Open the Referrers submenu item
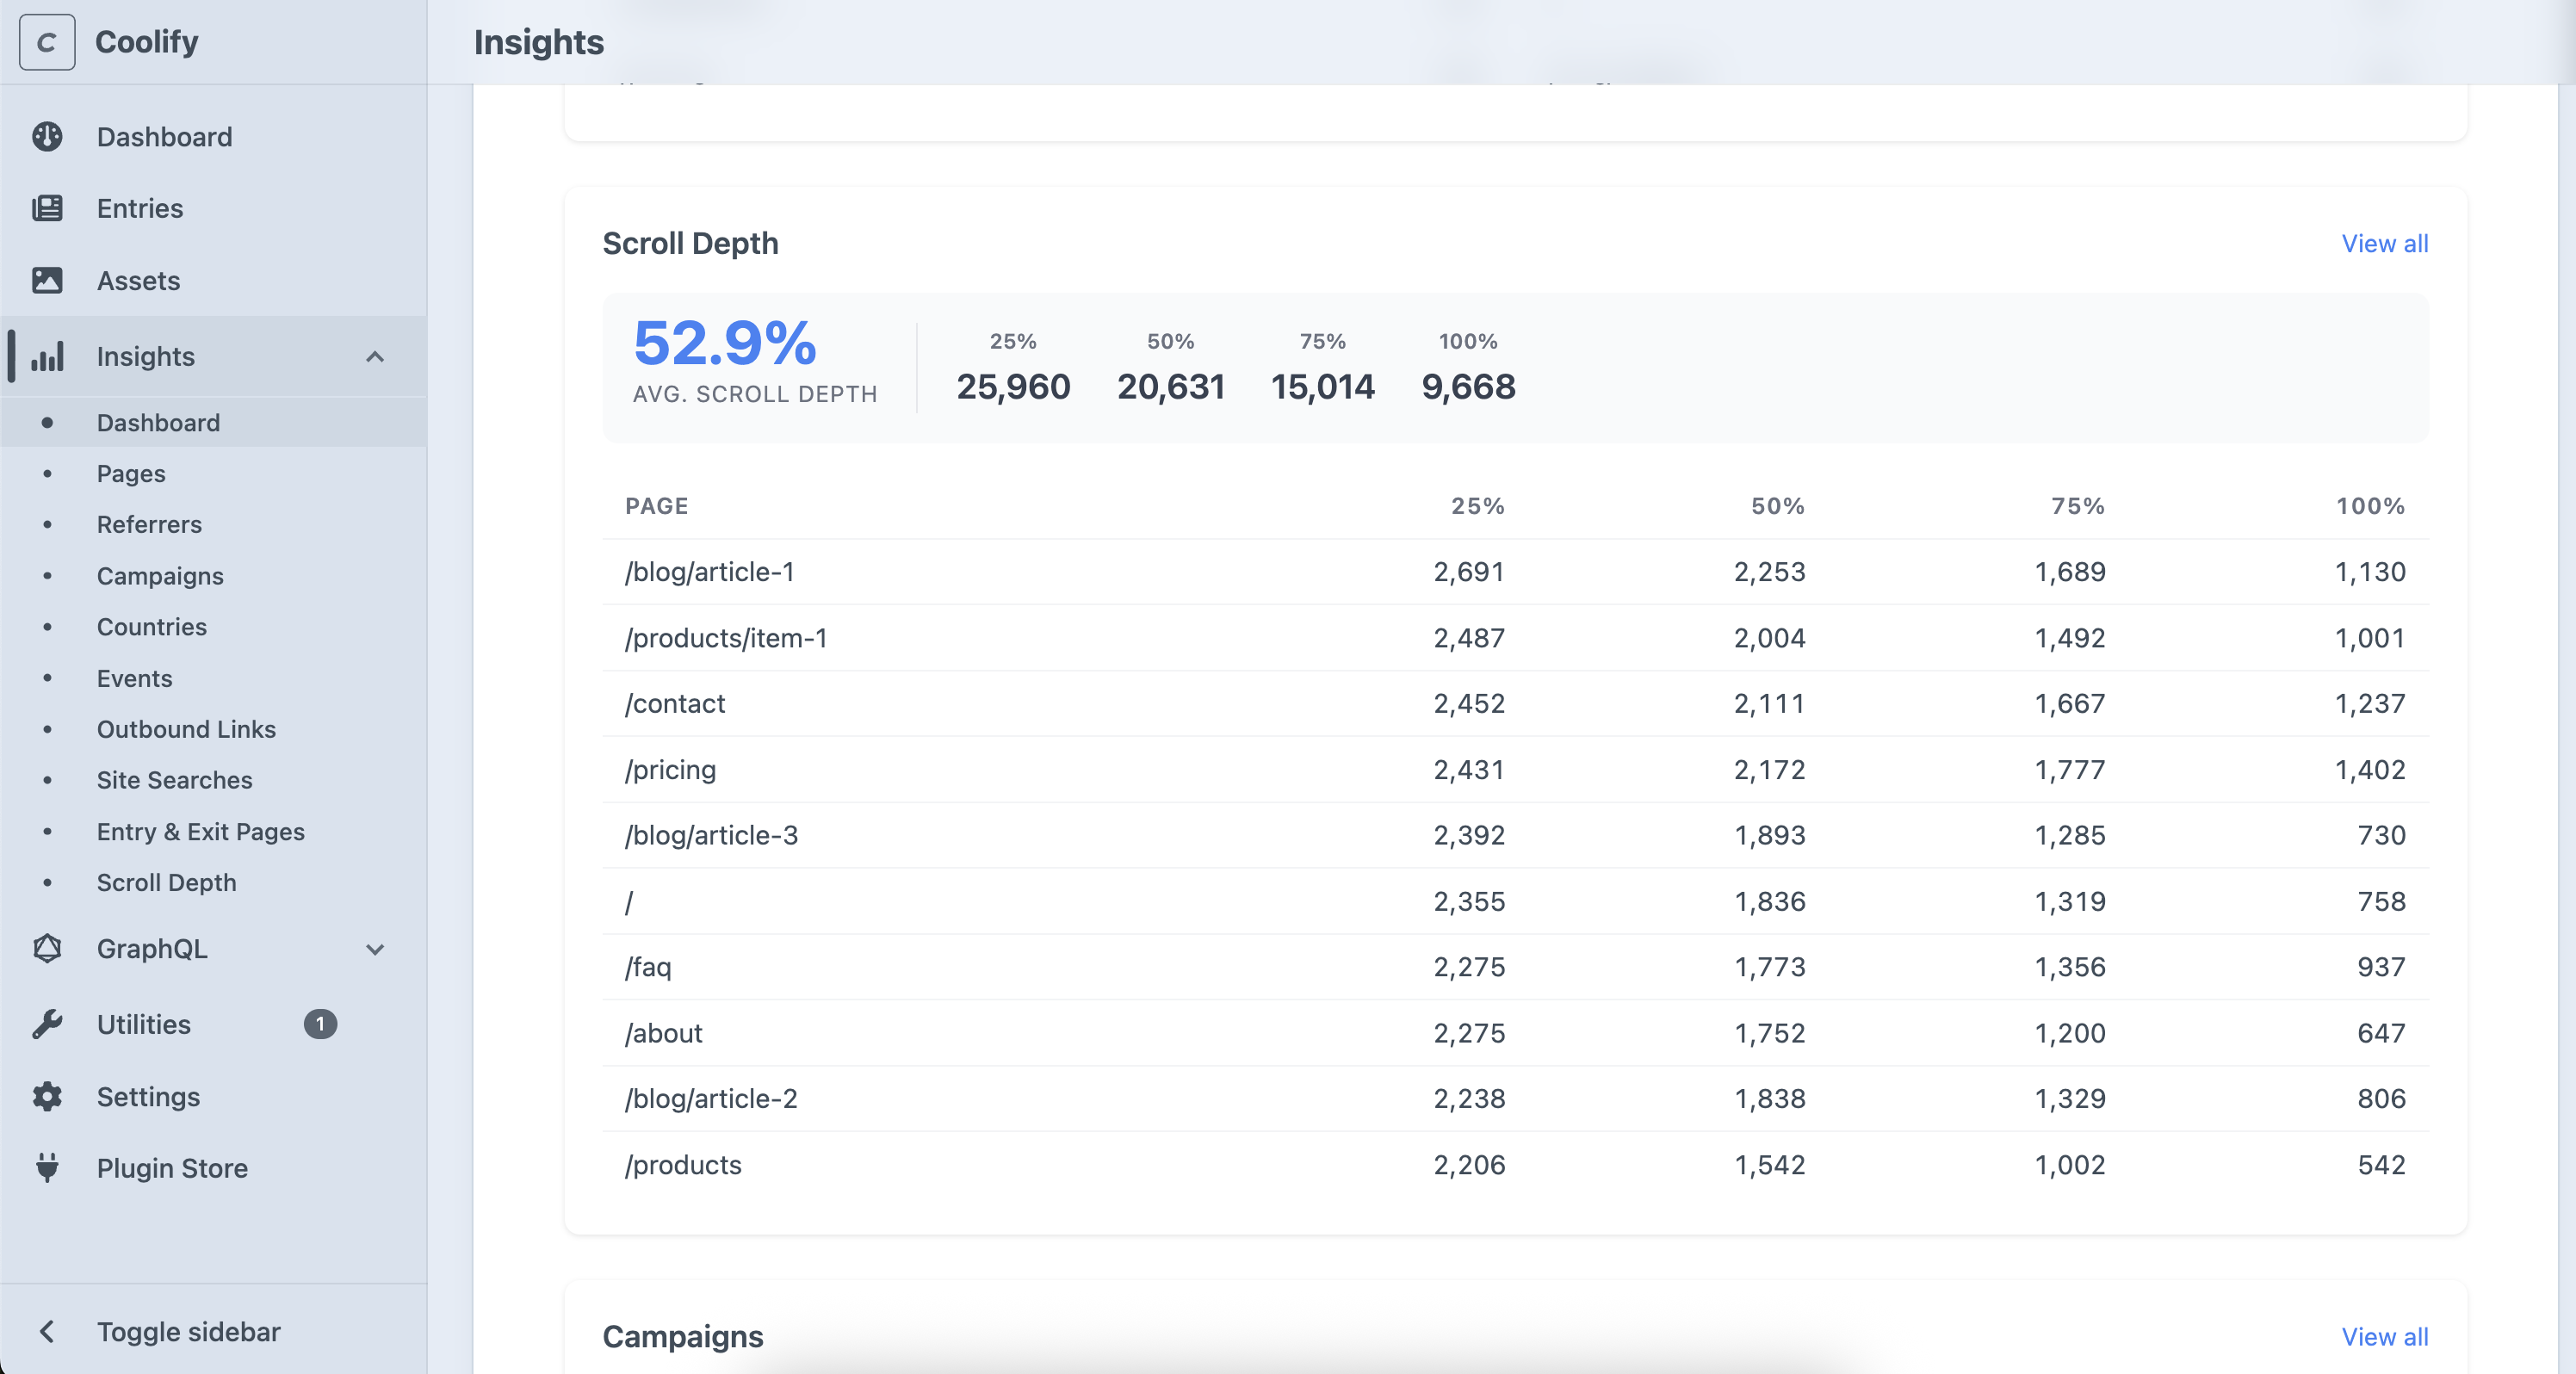2576x1374 pixels. coord(149,524)
